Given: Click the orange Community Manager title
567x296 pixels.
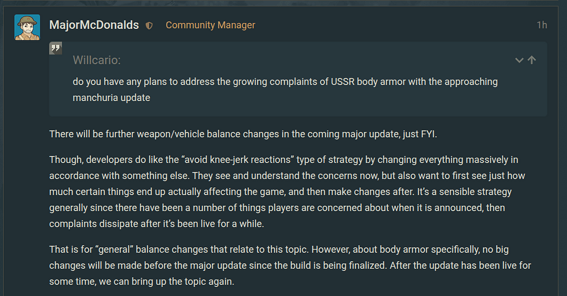Looking at the screenshot, I should tap(210, 25).
